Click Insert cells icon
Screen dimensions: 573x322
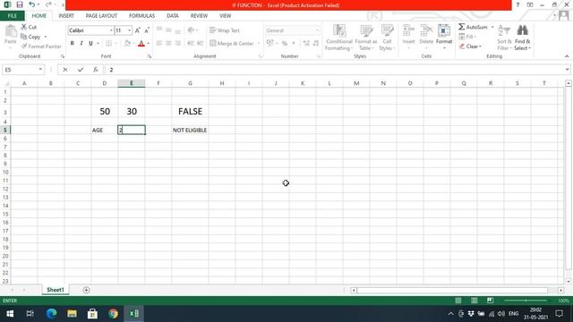(408, 31)
